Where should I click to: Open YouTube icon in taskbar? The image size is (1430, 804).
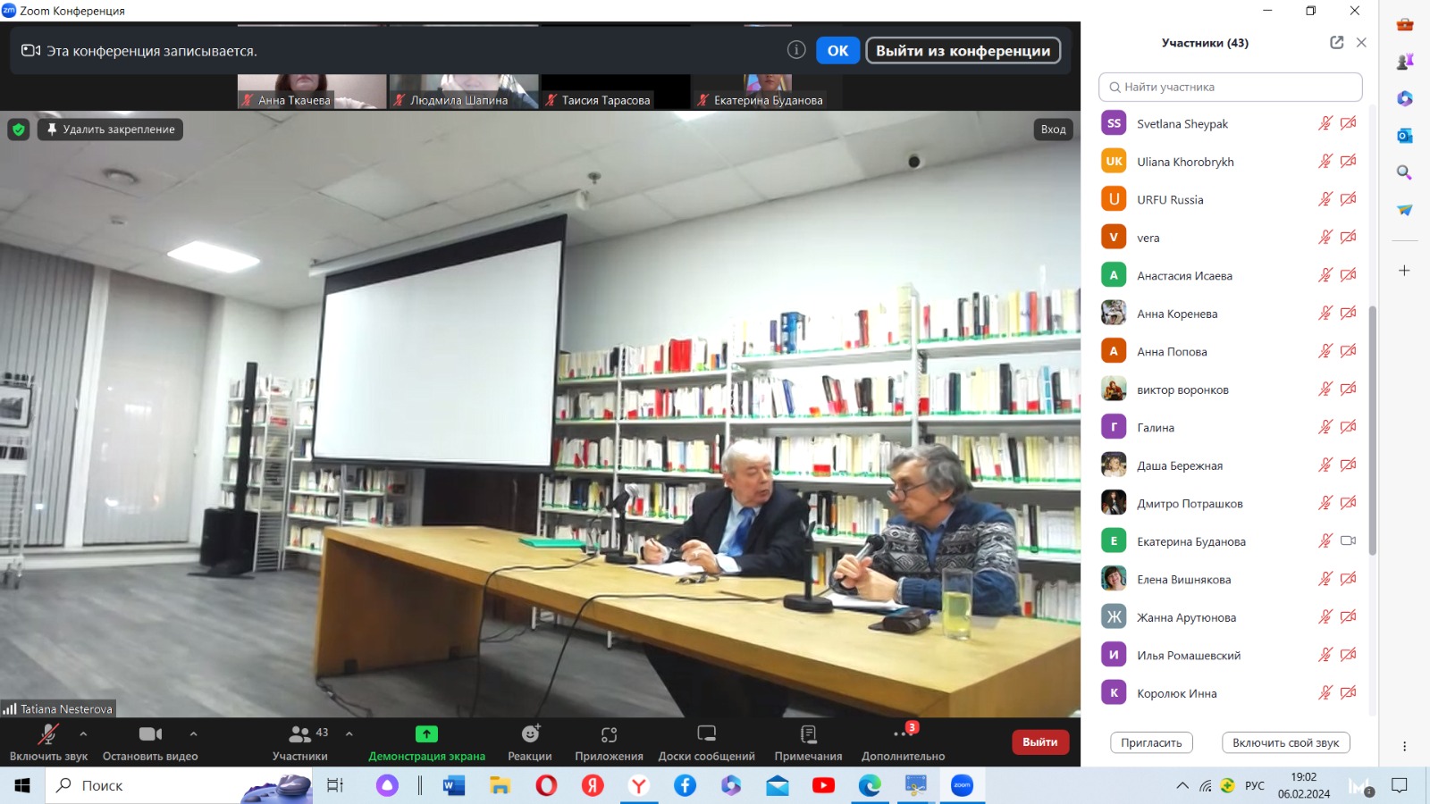[x=823, y=785]
